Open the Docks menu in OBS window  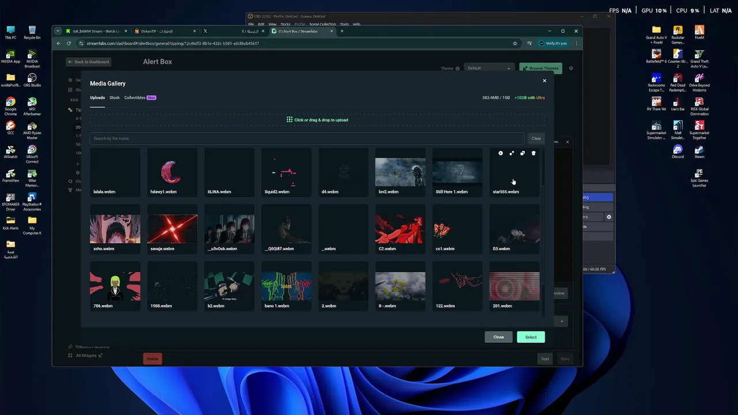285,24
